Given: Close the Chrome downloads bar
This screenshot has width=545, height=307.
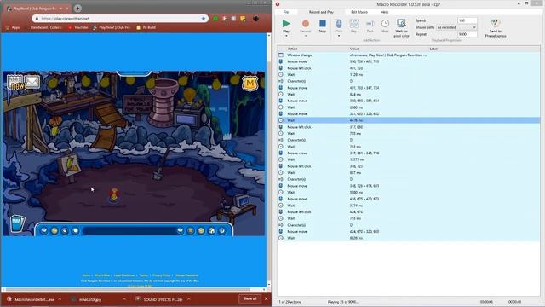Looking at the screenshot, I should click(x=267, y=298).
